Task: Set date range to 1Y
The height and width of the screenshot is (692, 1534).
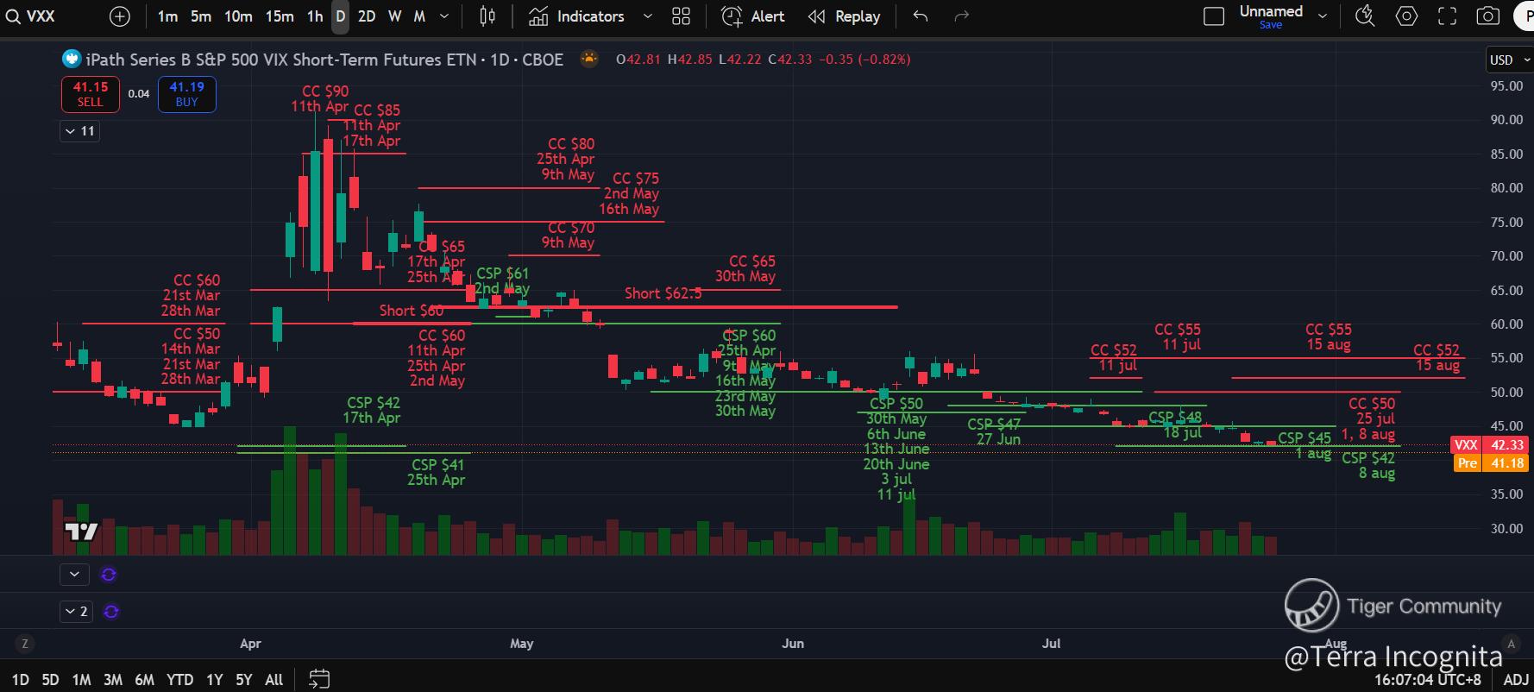Action: click(x=215, y=679)
